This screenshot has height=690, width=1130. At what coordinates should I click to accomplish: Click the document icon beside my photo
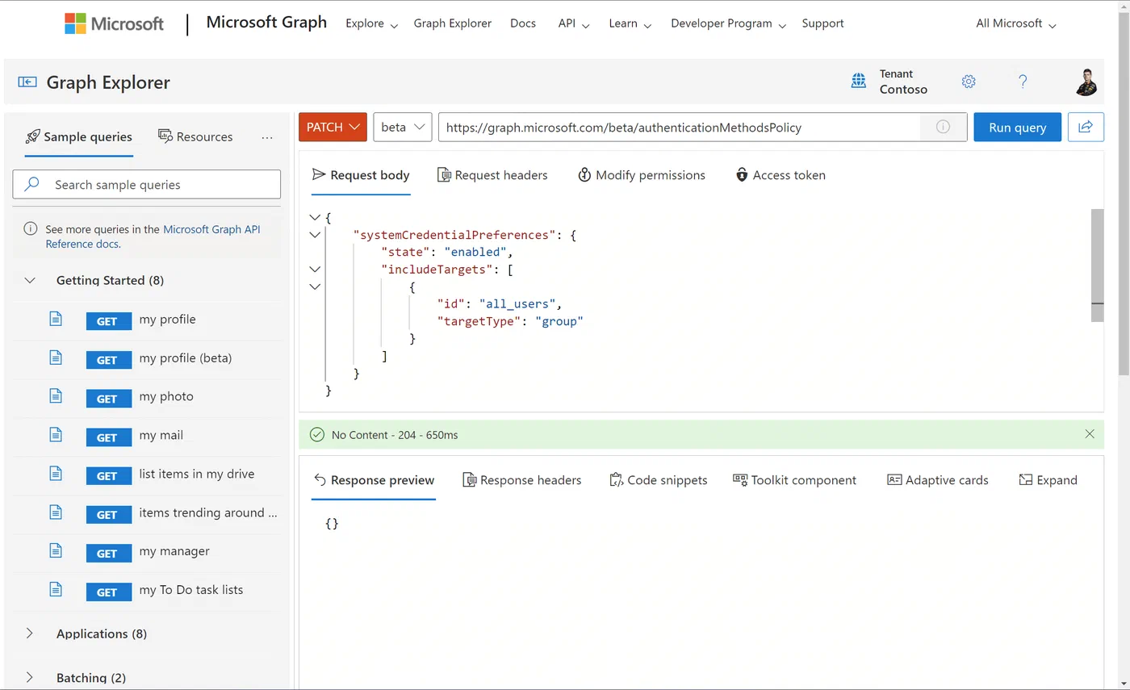[x=56, y=396]
